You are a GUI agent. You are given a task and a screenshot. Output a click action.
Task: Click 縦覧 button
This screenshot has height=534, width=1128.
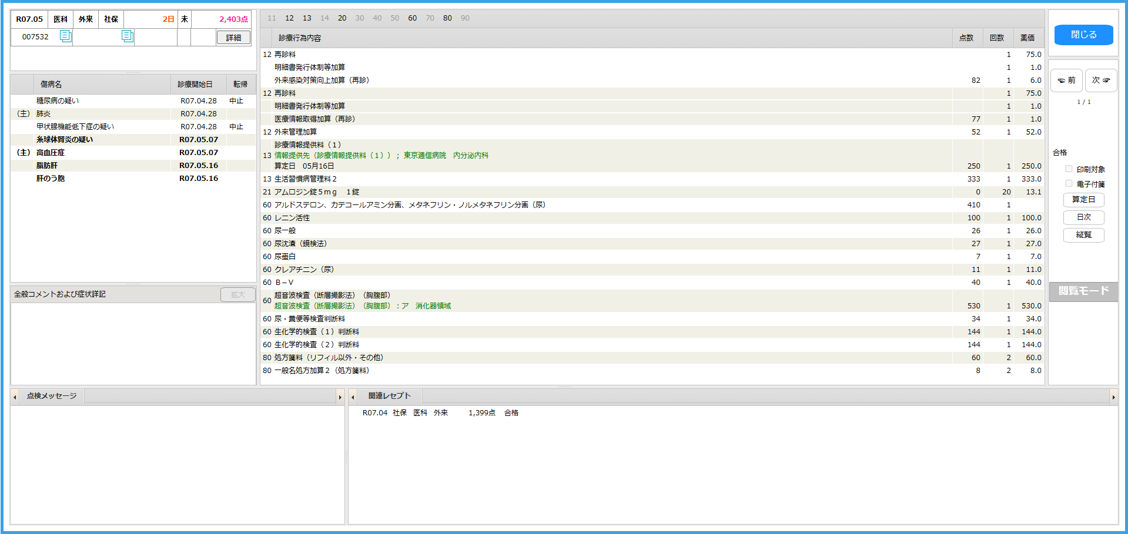(x=1083, y=235)
